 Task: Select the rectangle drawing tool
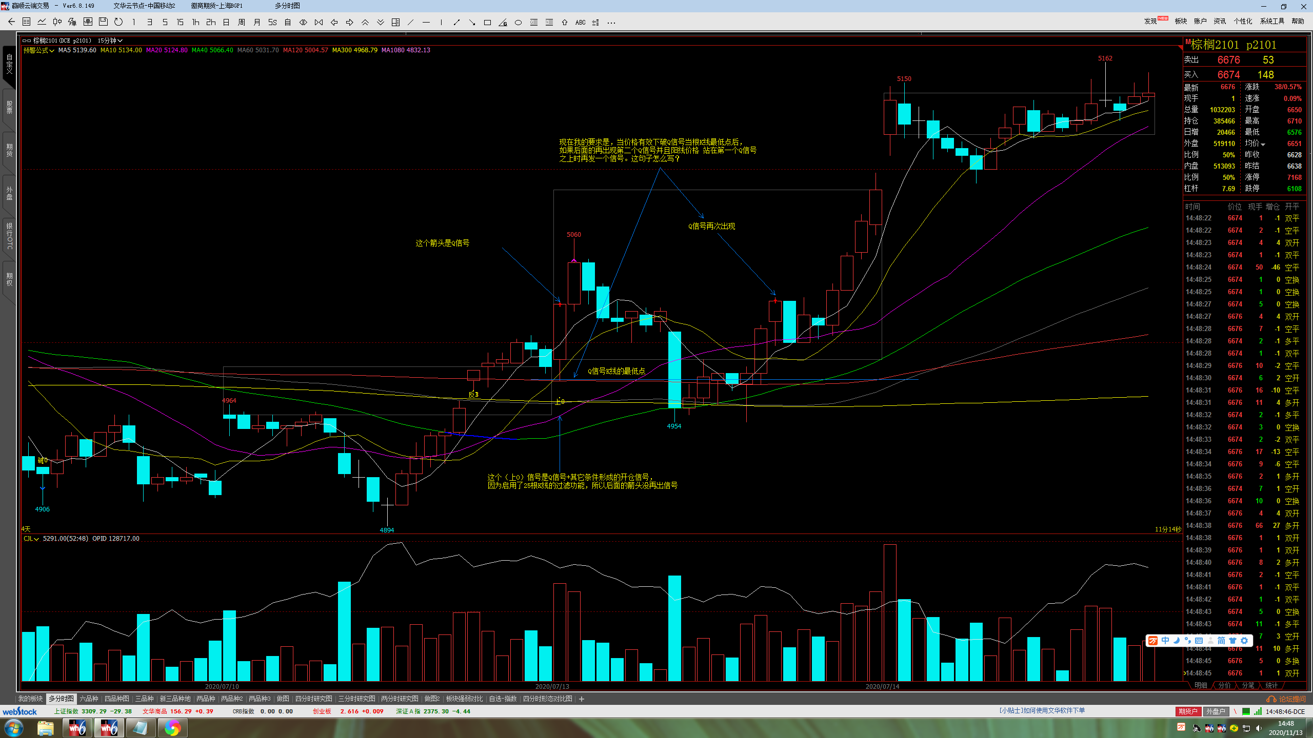pyautogui.click(x=487, y=23)
